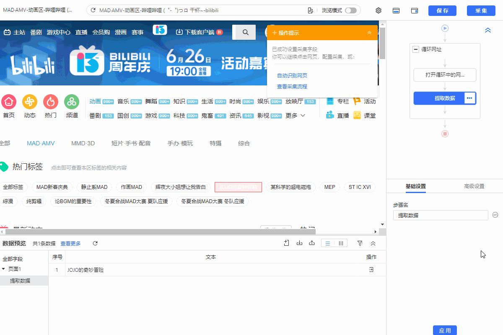Click the 应用 button
The height and width of the screenshot is (335, 503).
[445, 330]
